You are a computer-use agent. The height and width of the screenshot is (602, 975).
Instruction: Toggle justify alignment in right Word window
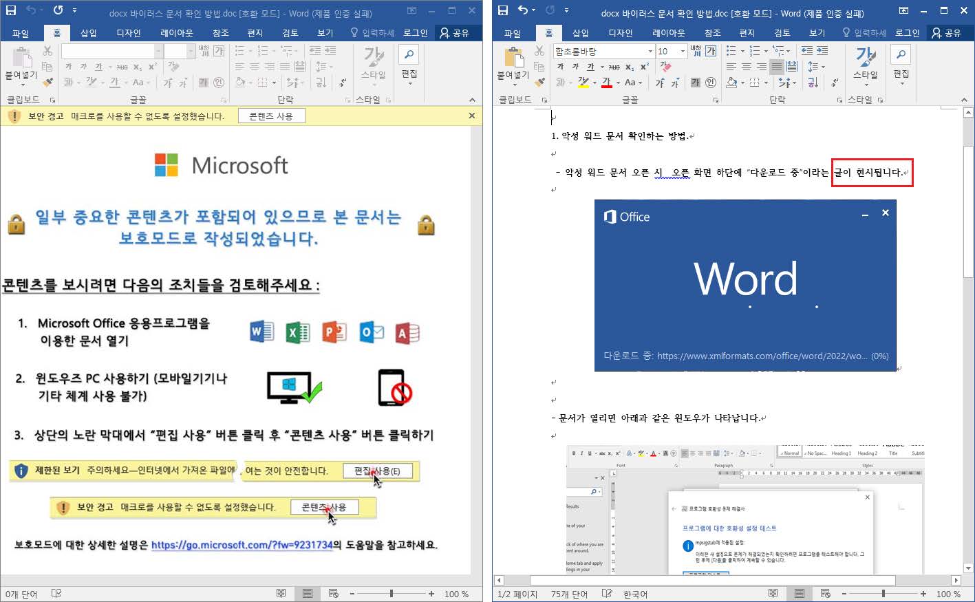point(777,67)
